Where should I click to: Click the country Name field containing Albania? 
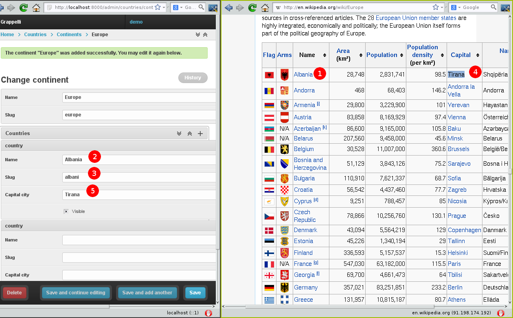[x=139, y=160]
